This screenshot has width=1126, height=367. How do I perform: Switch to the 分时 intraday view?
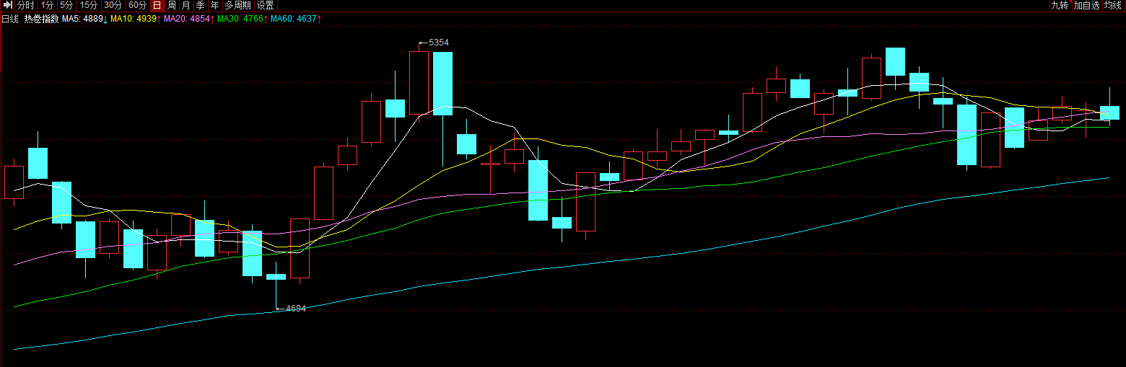pyautogui.click(x=26, y=5)
